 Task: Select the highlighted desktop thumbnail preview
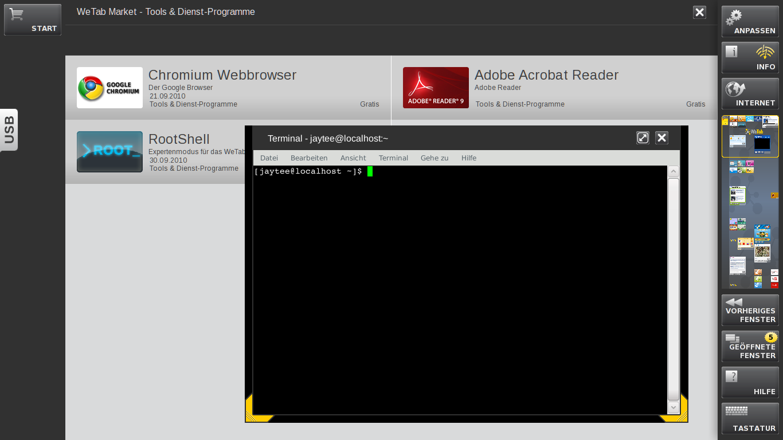coord(750,136)
